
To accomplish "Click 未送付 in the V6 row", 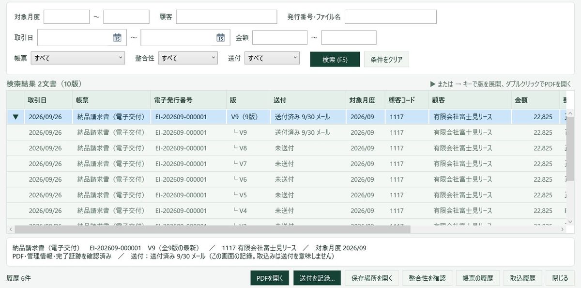I will tap(284, 179).
